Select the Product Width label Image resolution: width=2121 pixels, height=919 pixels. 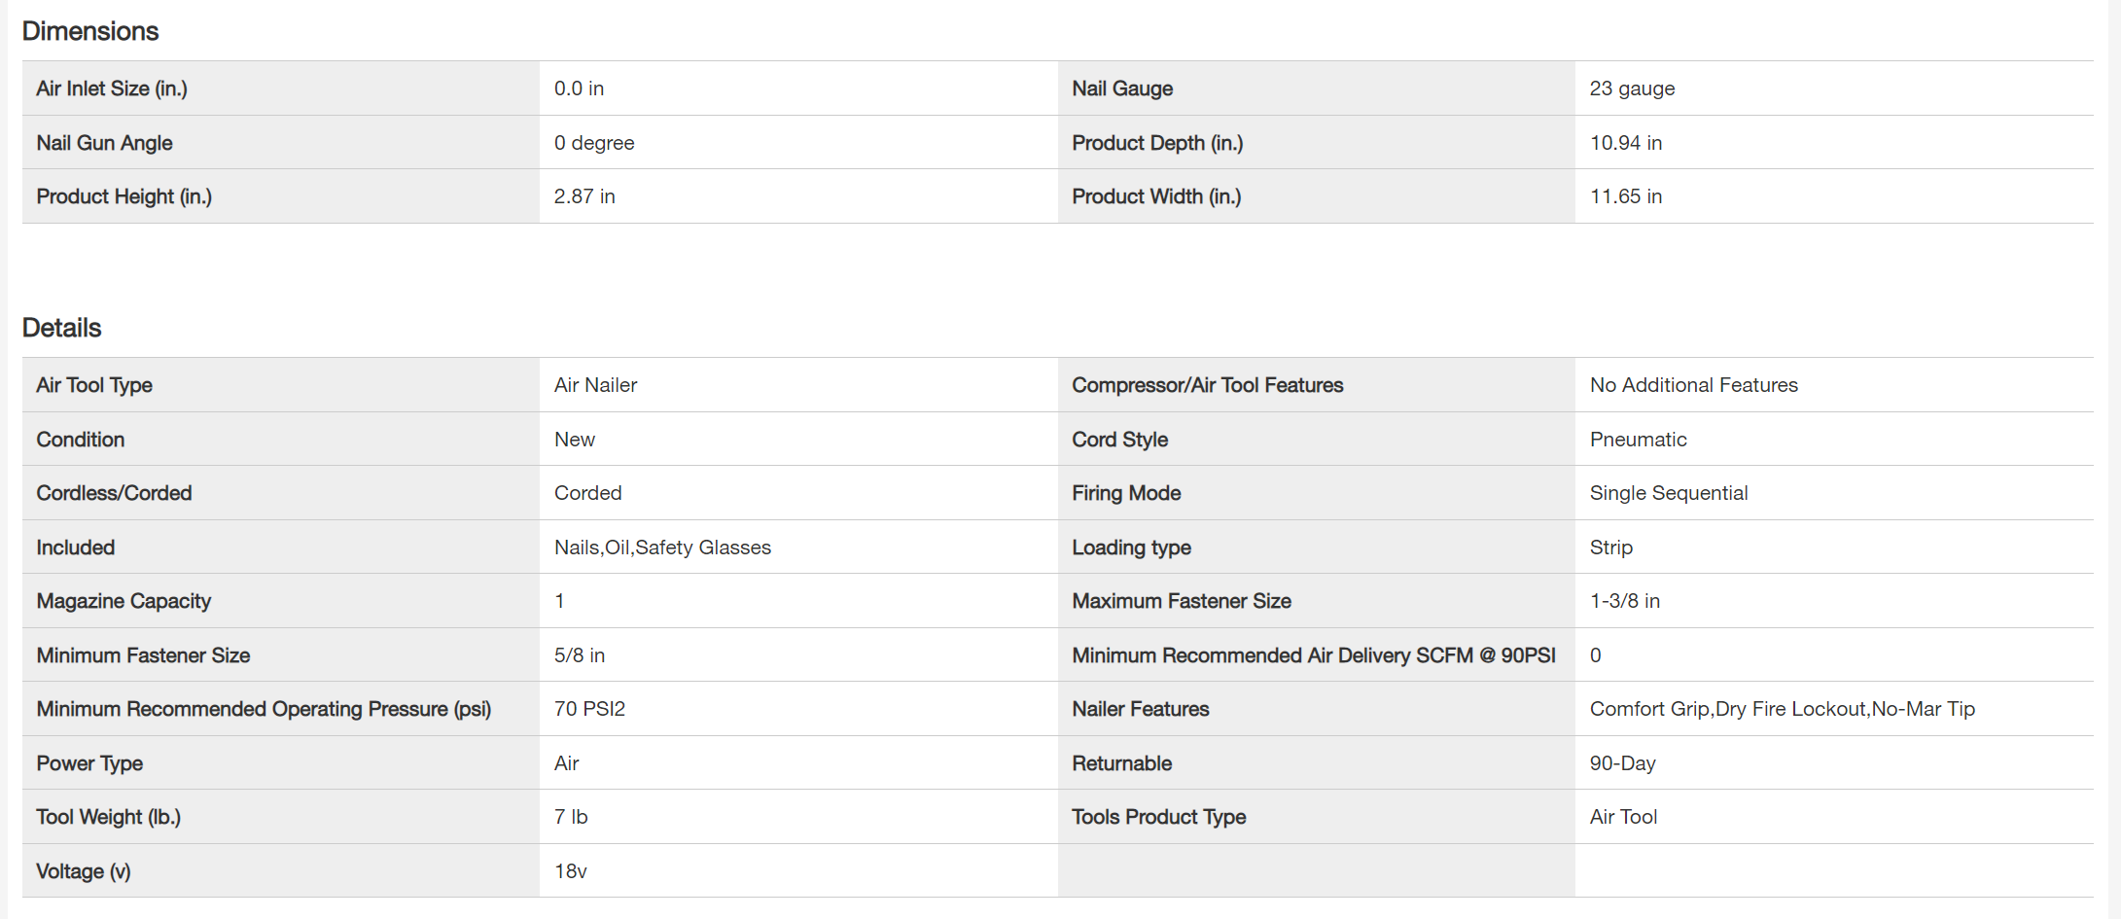point(1156,196)
